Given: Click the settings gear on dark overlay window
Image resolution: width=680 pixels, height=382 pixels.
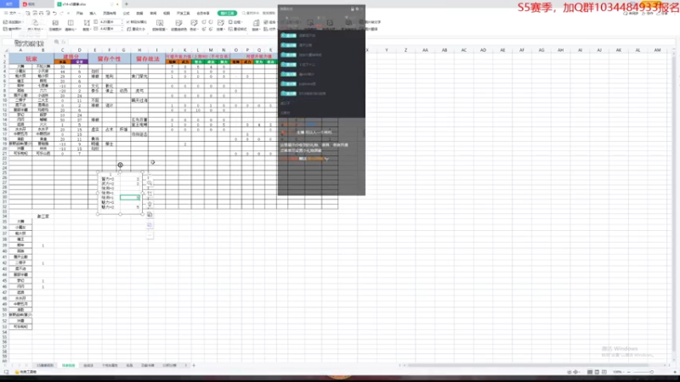Looking at the screenshot, I should point(357,8).
